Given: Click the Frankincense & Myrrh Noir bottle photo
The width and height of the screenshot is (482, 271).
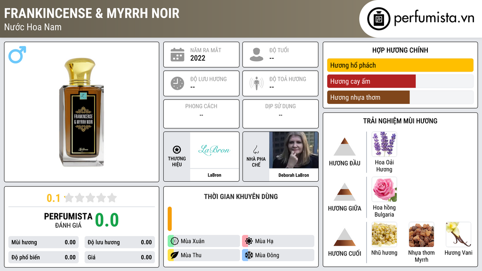Looking at the screenshot, I should (82, 112).
